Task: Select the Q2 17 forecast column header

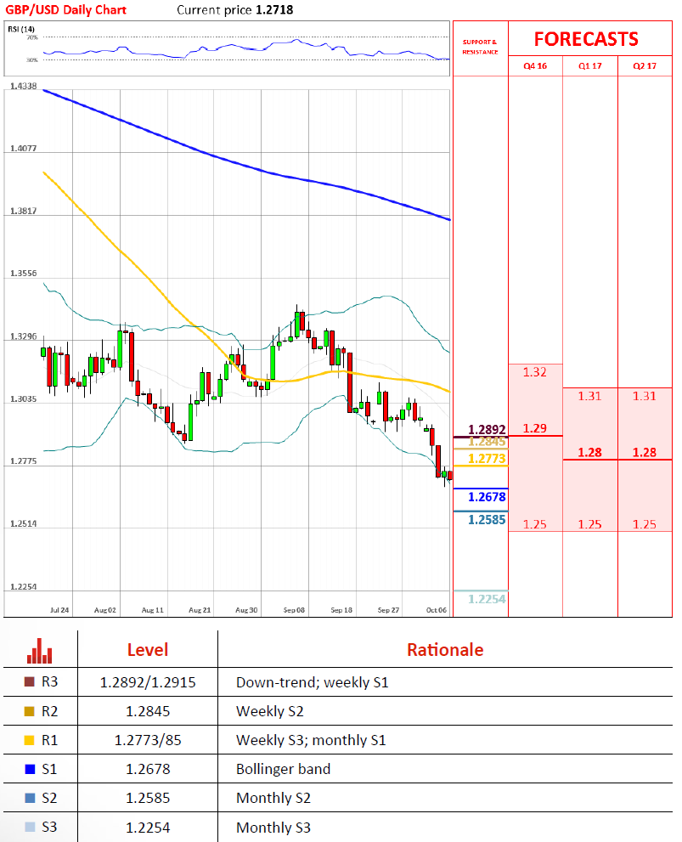Action: pos(645,66)
